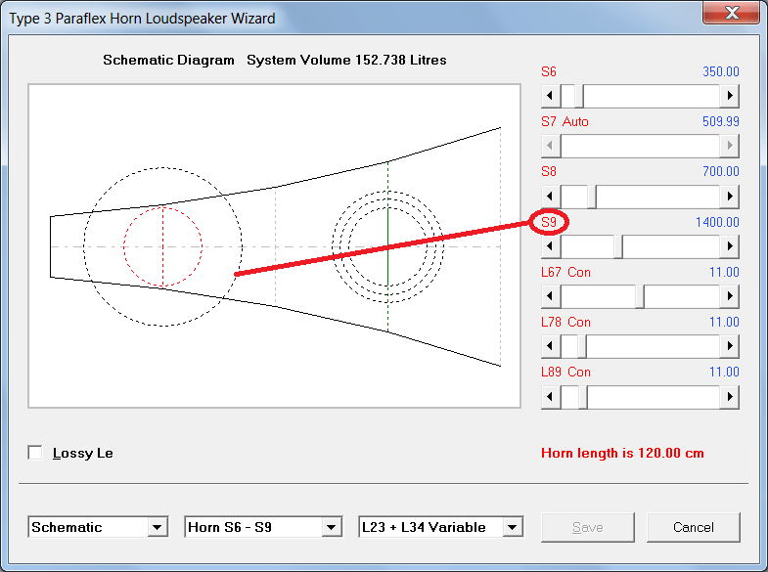Click the right arrow of the L78 slider

point(729,346)
